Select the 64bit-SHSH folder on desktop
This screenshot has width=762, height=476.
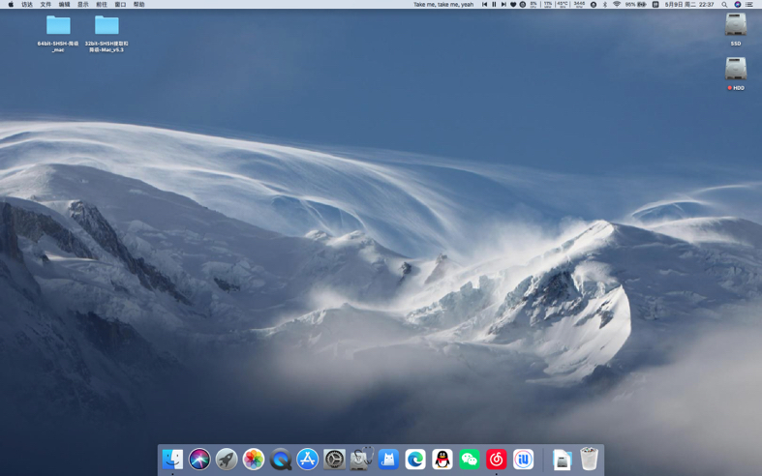pos(58,34)
